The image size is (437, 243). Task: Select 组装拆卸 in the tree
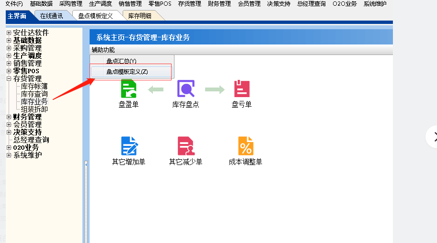click(x=34, y=110)
